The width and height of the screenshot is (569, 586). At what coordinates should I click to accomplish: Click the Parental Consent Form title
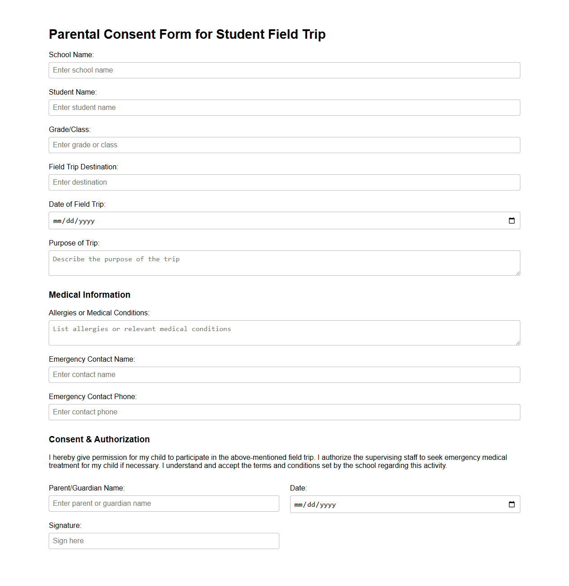pyautogui.click(x=187, y=34)
